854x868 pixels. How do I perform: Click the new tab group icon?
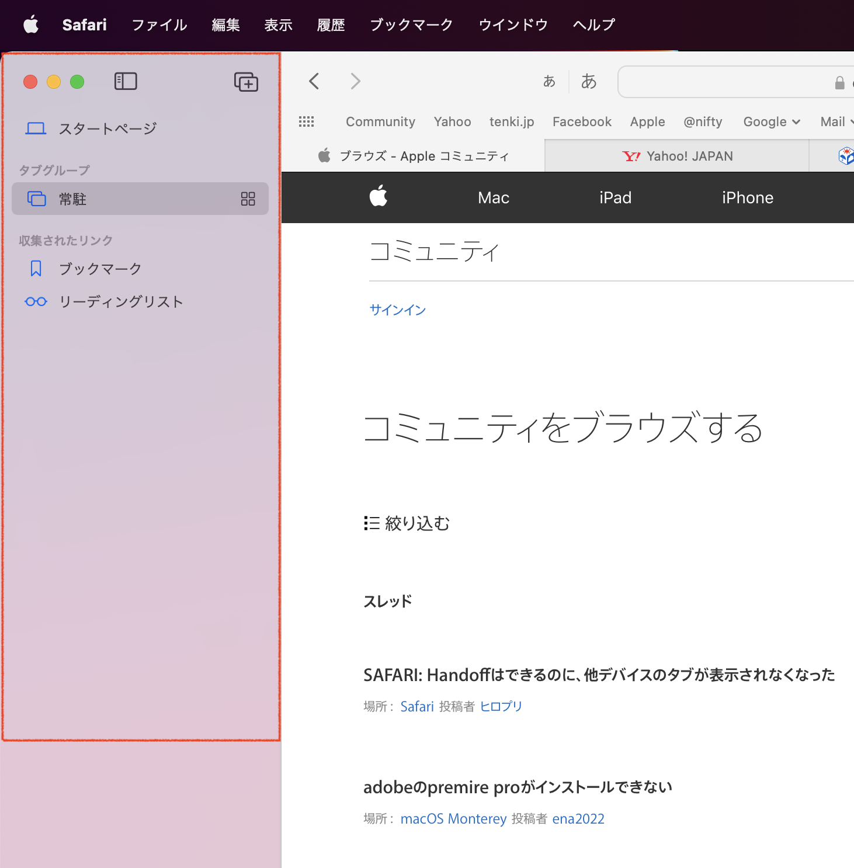pyautogui.click(x=246, y=82)
